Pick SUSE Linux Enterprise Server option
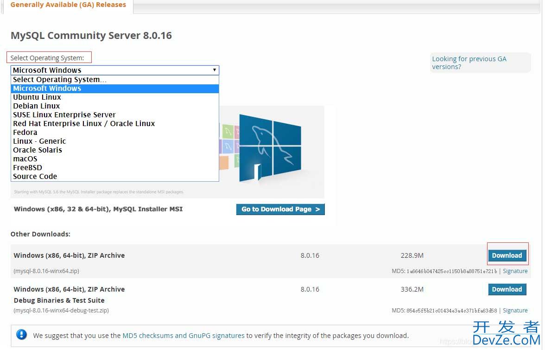 [x=115, y=115]
